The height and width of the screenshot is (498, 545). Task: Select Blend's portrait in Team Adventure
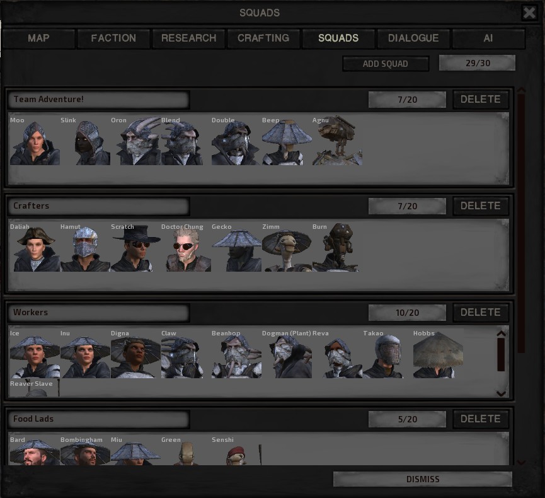(x=186, y=141)
